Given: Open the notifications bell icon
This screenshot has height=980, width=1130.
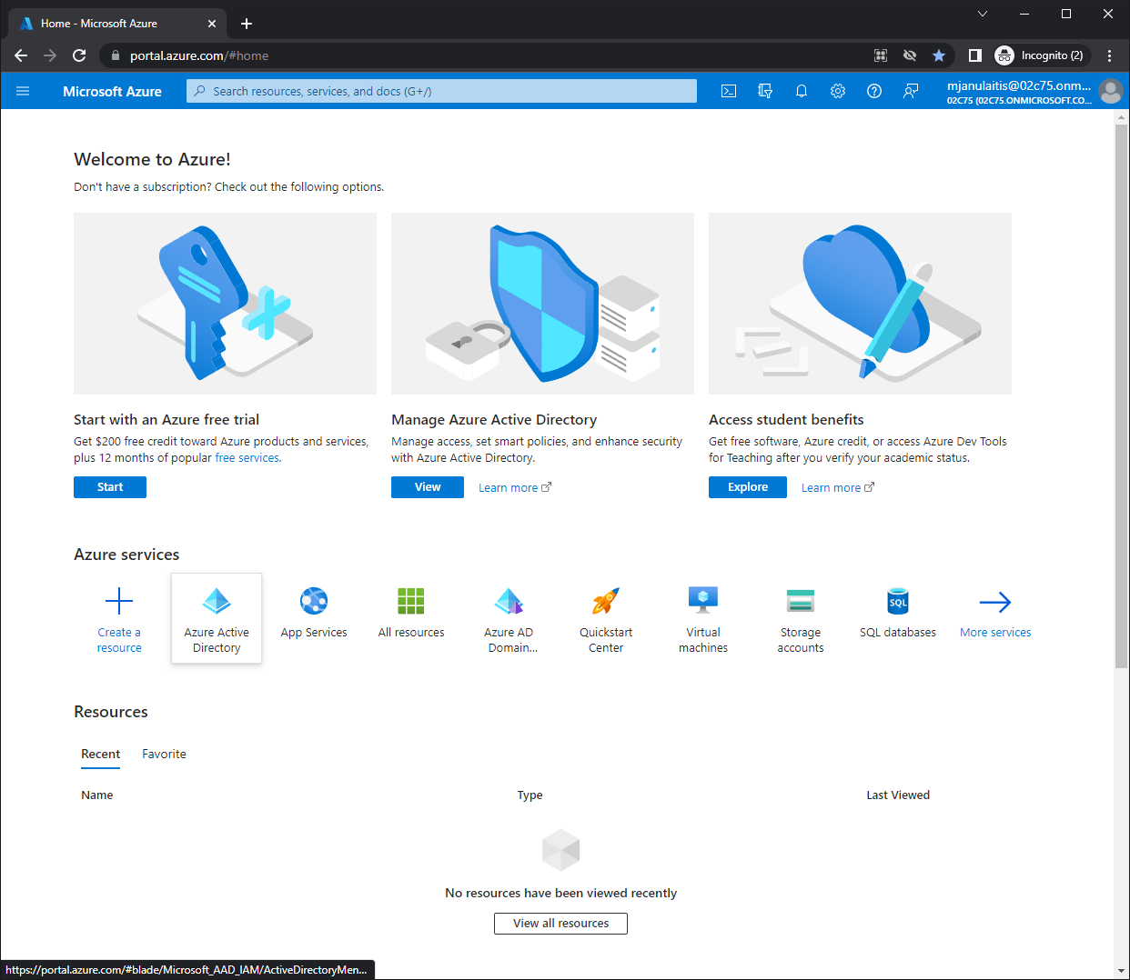Looking at the screenshot, I should pyautogui.click(x=802, y=91).
